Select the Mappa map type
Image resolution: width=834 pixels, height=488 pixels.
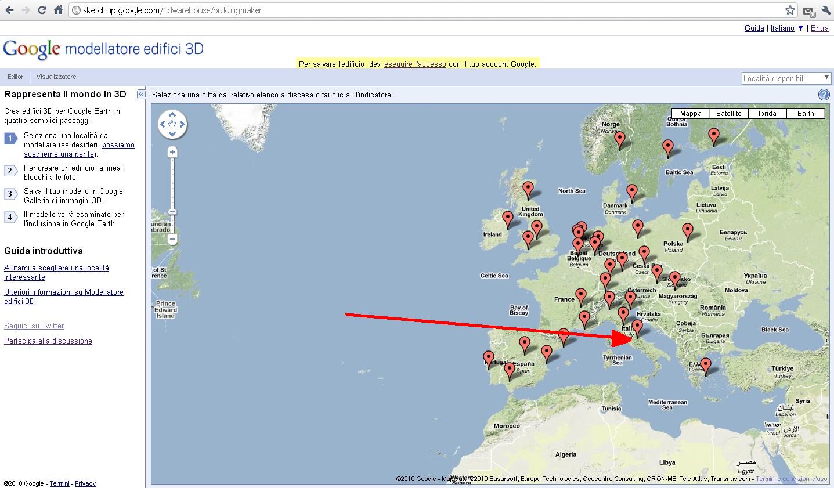691,114
